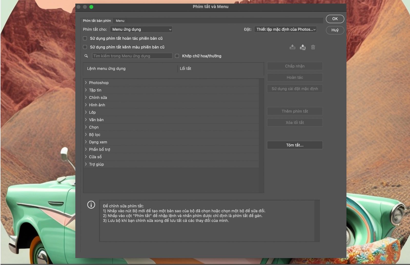Open the "Đặt" preset dropdown
Screen dimensions: 410x265
(x=285, y=29)
